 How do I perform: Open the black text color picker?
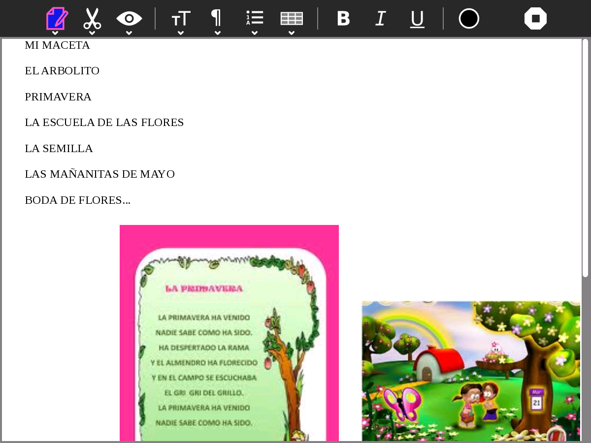click(x=469, y=19)
